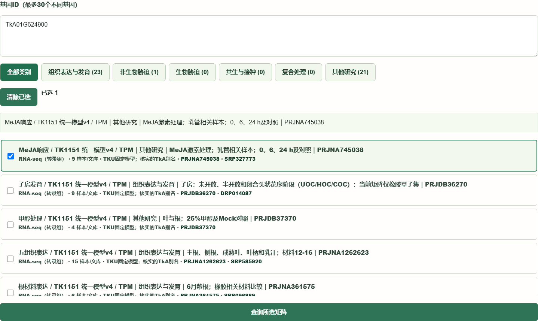Click the 已选 1 counter text
This screenshot has height=321, width=538.
coord(50,93)
